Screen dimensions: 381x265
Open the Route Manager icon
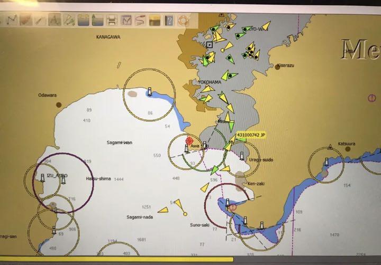pos(126,21)
